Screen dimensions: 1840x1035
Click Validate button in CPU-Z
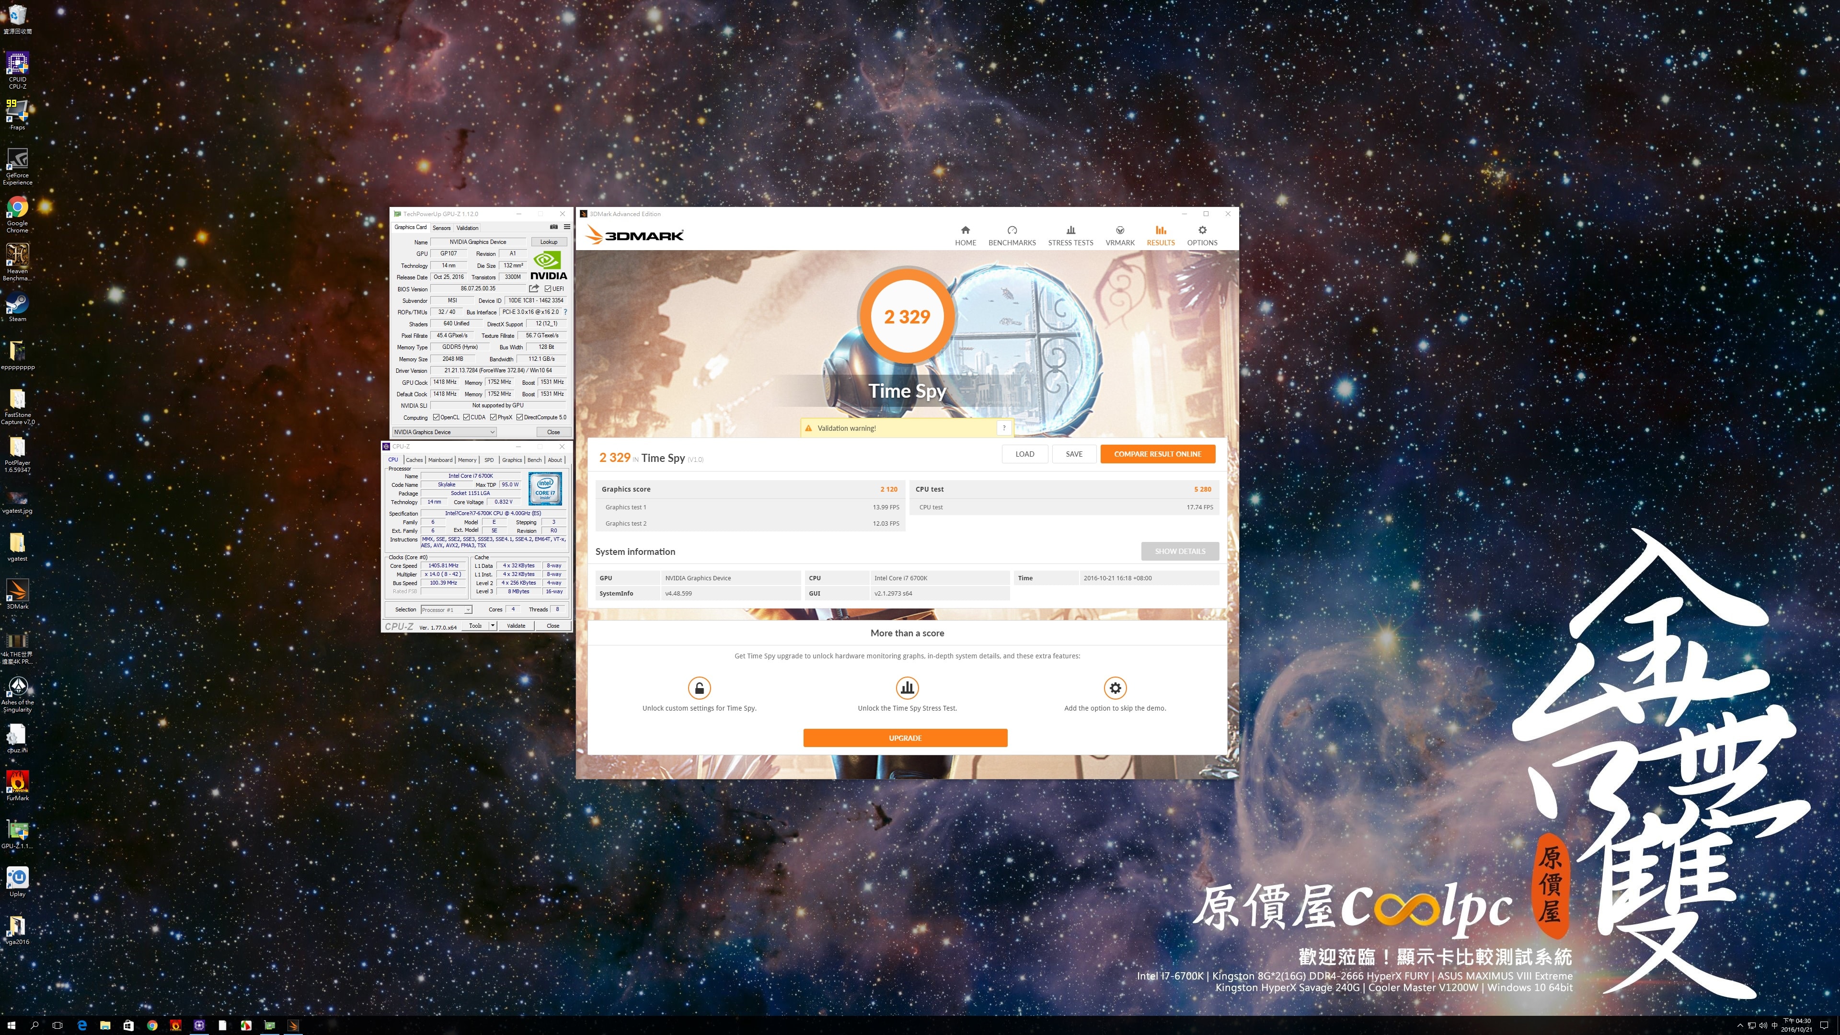point(516,626)
